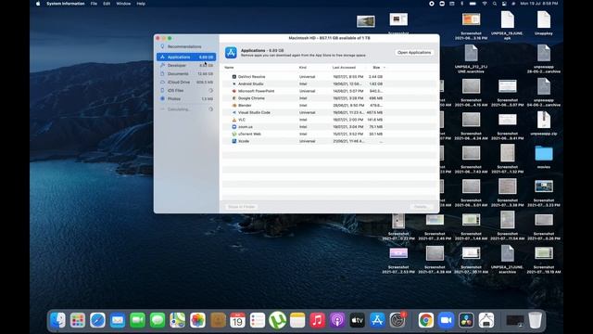
Task: Open Reminders in the Dock
Action: [x=258, y=320]
